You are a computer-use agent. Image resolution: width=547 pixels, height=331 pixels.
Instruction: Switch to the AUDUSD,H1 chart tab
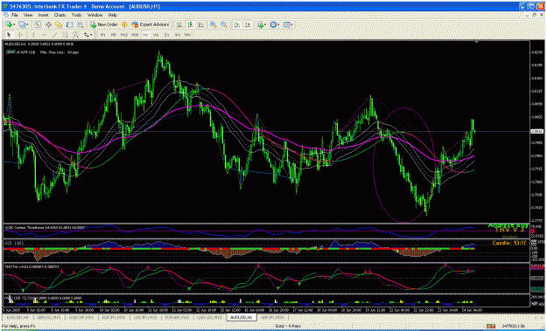tap(242, 317)
